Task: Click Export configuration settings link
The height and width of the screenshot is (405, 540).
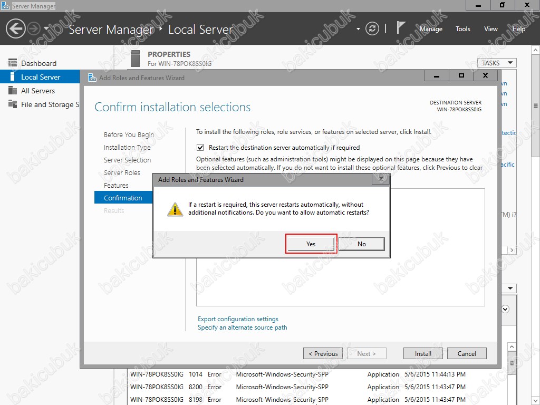Action: [238, 319]
